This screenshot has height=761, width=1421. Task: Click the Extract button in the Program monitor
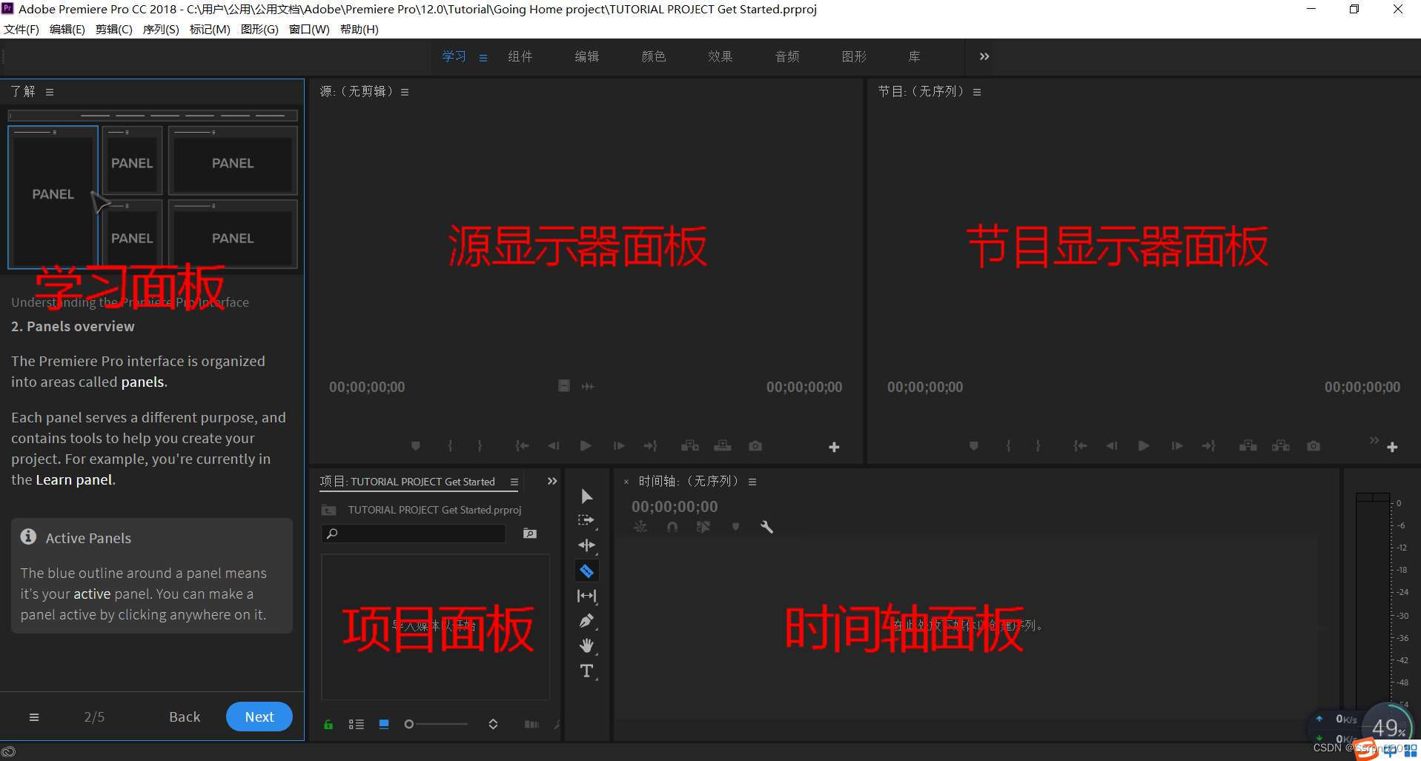point(1281,446)
